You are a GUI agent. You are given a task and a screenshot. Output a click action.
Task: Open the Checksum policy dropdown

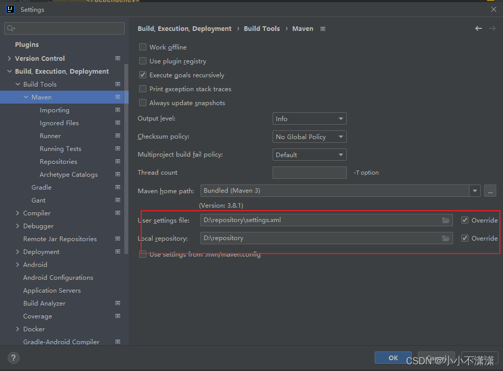coord(310,137)
